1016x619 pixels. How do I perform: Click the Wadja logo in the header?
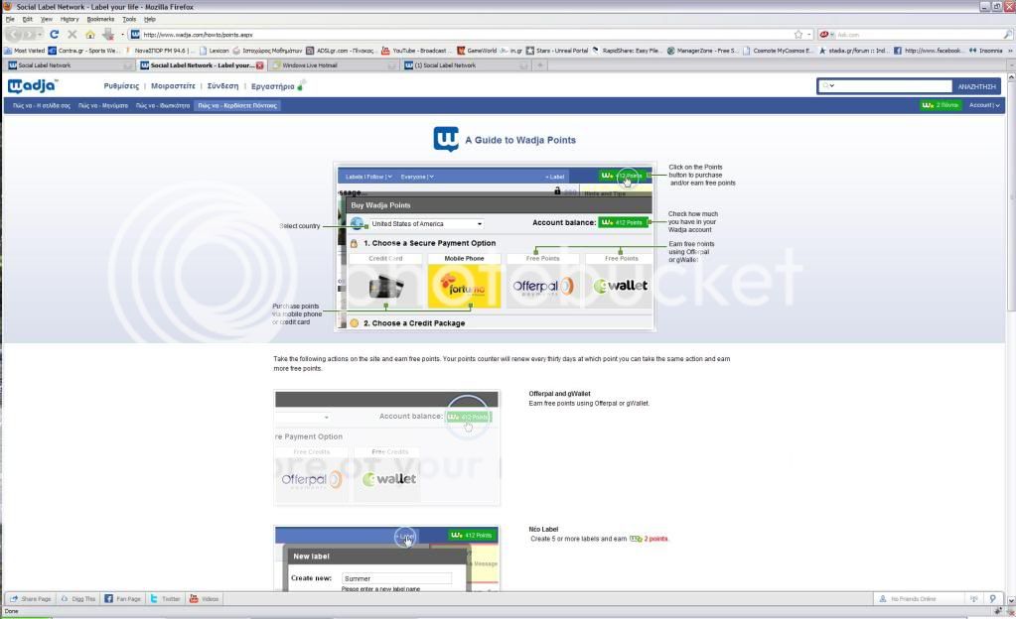(33, 86)
